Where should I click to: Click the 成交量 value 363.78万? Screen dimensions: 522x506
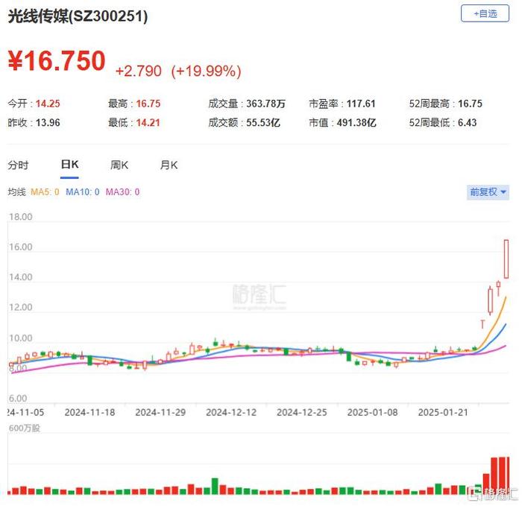click(x=266, y=104)
